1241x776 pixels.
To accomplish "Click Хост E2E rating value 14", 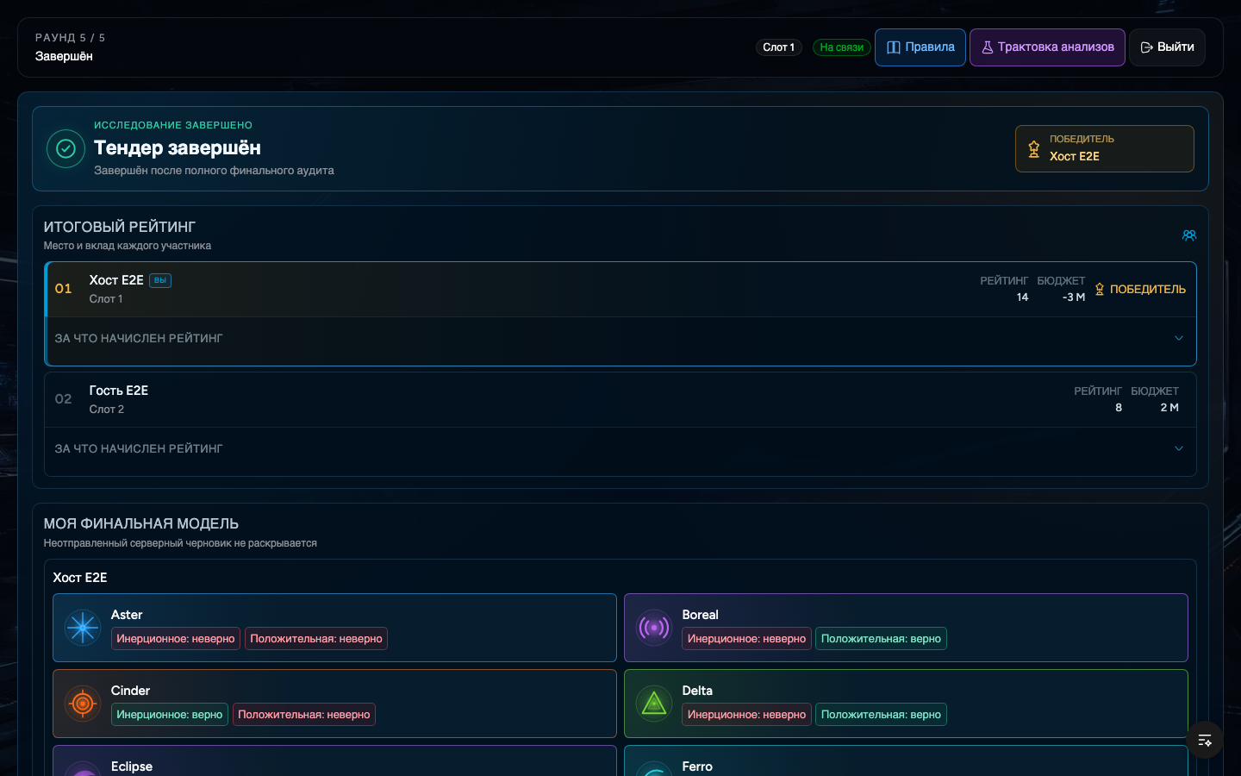I will [x=1022, y=297].
